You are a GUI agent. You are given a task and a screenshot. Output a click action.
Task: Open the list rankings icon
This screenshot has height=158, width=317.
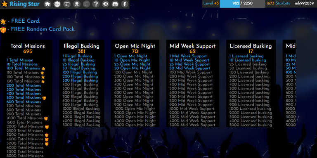tap(86, 4)
